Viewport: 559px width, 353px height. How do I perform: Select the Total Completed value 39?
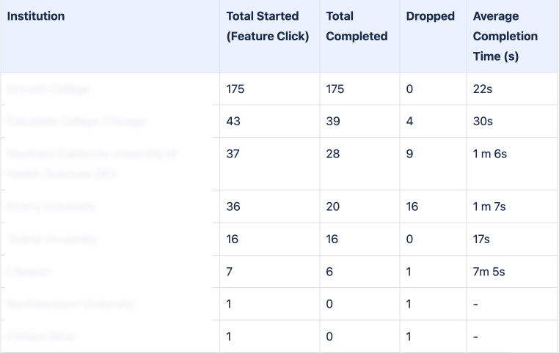point(332,122)
